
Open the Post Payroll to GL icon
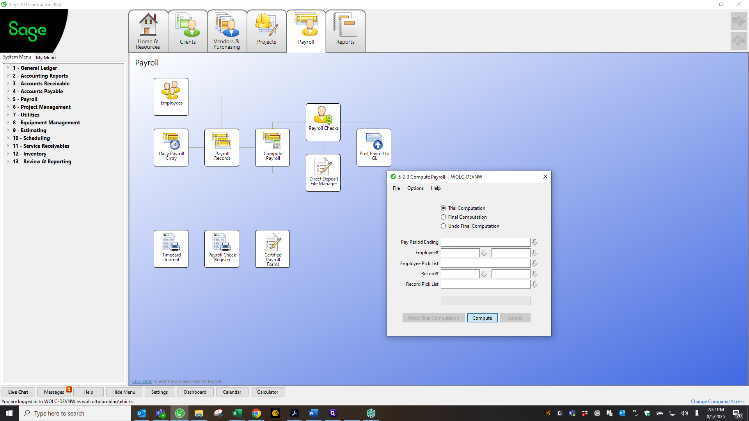[374, 147]
